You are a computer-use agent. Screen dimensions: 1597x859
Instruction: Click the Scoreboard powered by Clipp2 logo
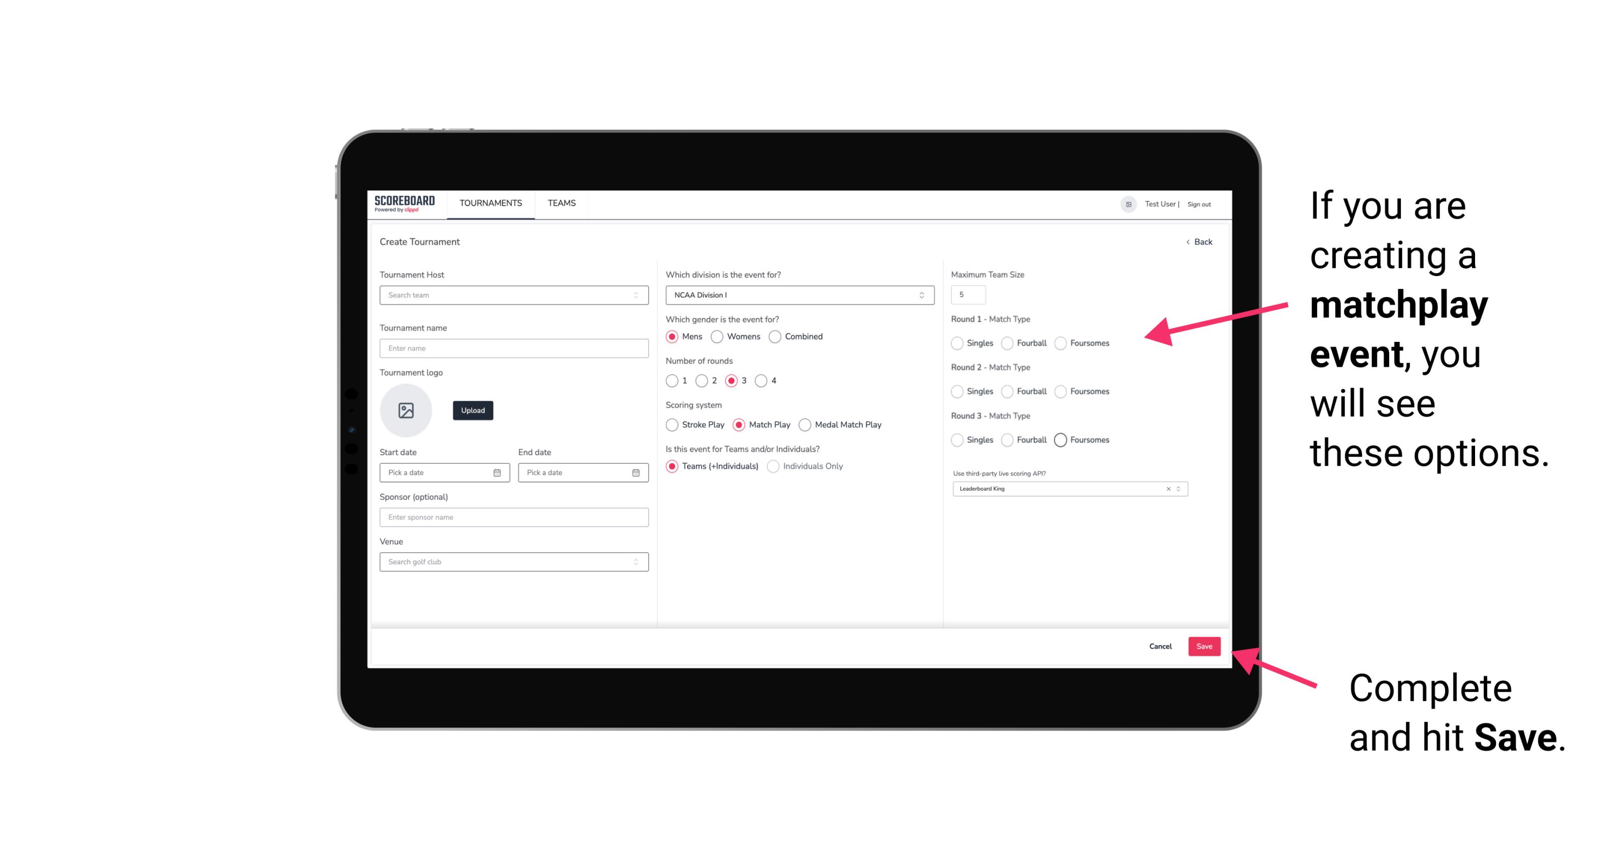[x=406, y=204]
